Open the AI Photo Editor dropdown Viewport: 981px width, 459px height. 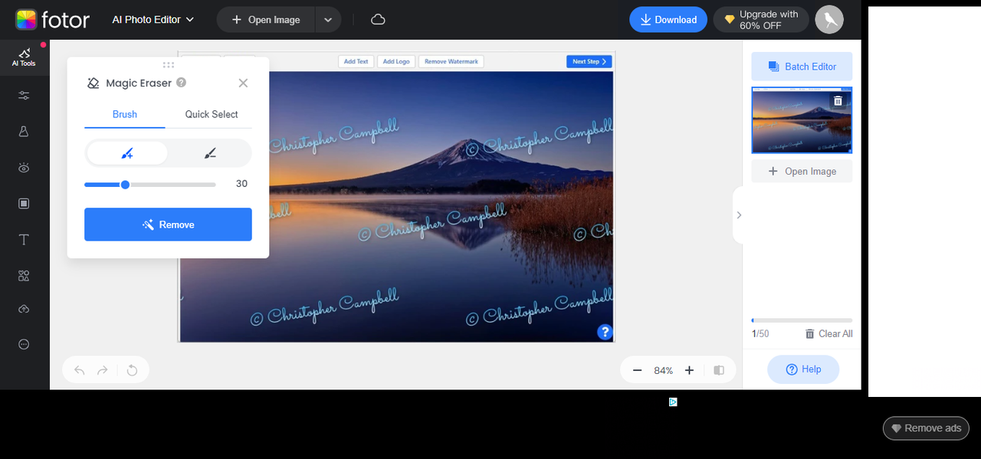153,19
